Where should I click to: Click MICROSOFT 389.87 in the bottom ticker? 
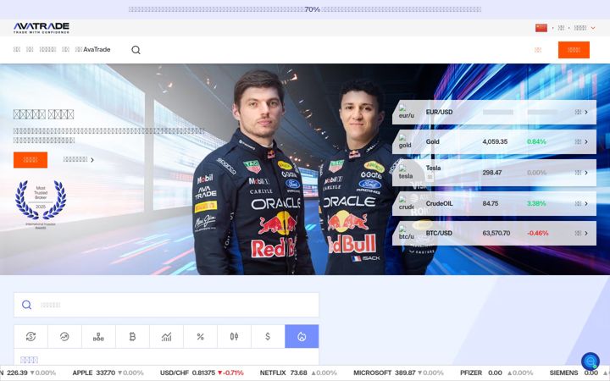coord(385,373)
